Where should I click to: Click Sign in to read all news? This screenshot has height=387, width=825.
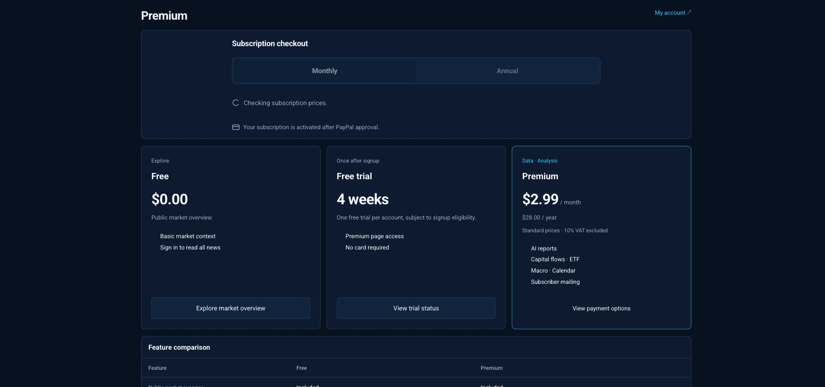coord(190,248)
